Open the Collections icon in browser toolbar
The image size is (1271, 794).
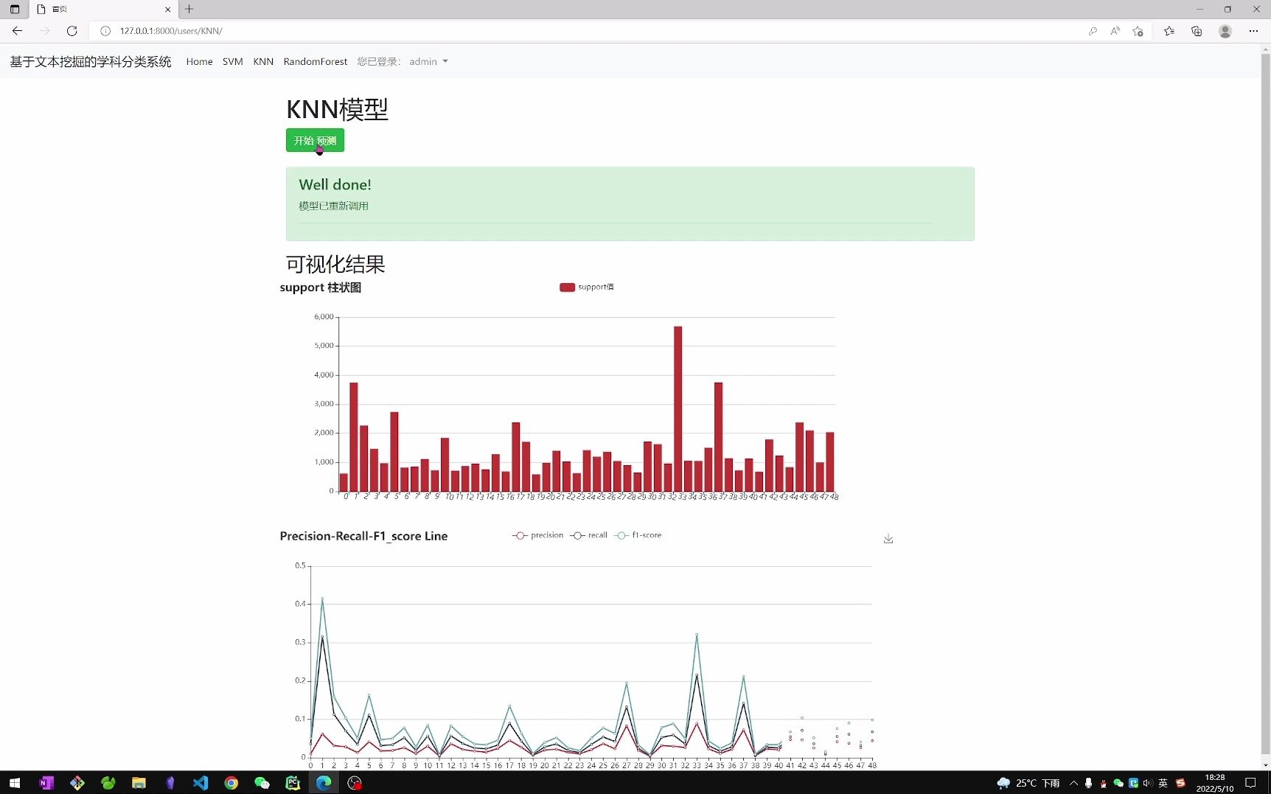[1197, 31]
